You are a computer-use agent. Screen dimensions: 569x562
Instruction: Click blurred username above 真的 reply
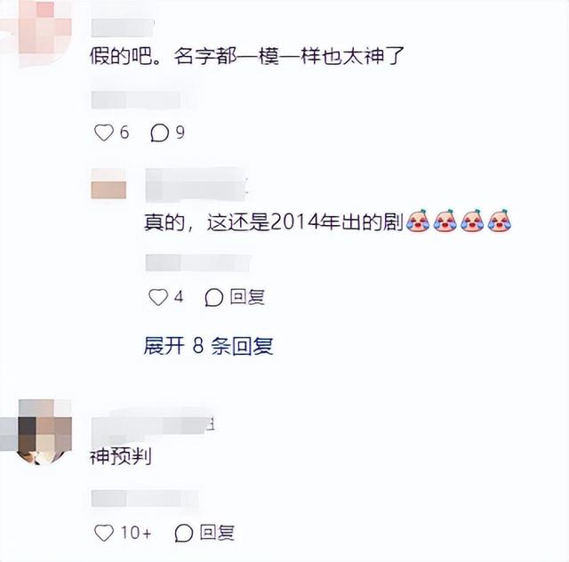coord(196,184)
